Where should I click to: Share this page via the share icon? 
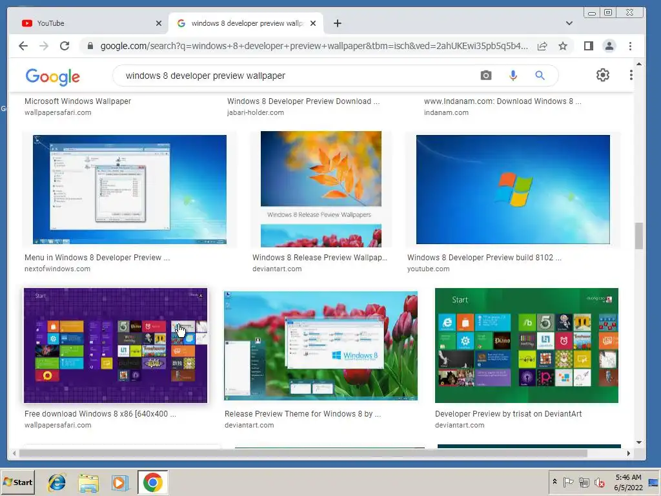click(x=542, y=46)
